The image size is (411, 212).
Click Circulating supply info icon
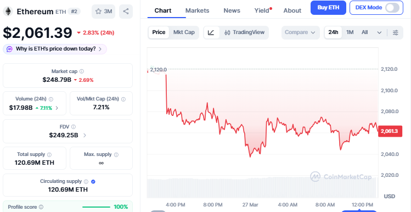(x=86, y=182)
